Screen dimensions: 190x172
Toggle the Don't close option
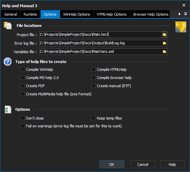22,118
